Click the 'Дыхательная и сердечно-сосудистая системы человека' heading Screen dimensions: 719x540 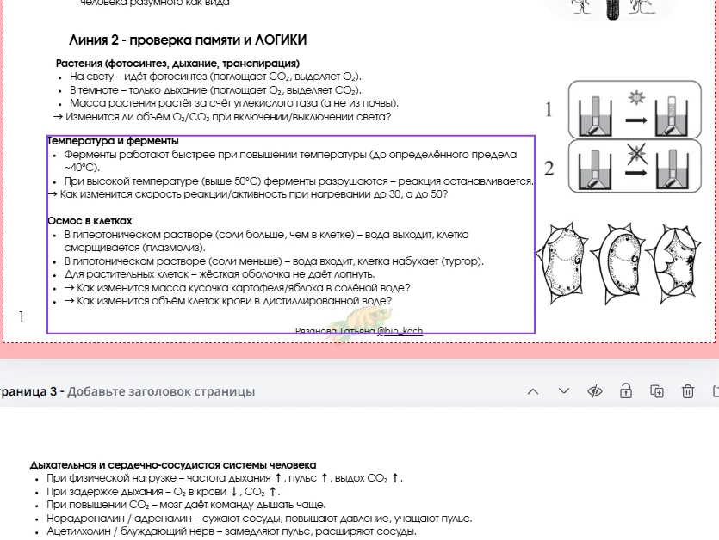tap(173, 465)
